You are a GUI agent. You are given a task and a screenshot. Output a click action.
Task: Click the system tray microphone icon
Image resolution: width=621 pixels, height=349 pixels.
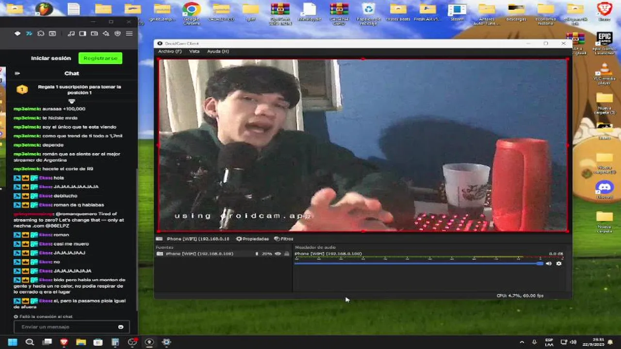coord(535,342)
